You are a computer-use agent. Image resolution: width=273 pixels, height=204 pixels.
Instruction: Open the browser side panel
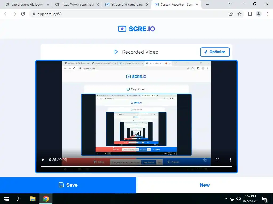250,14
